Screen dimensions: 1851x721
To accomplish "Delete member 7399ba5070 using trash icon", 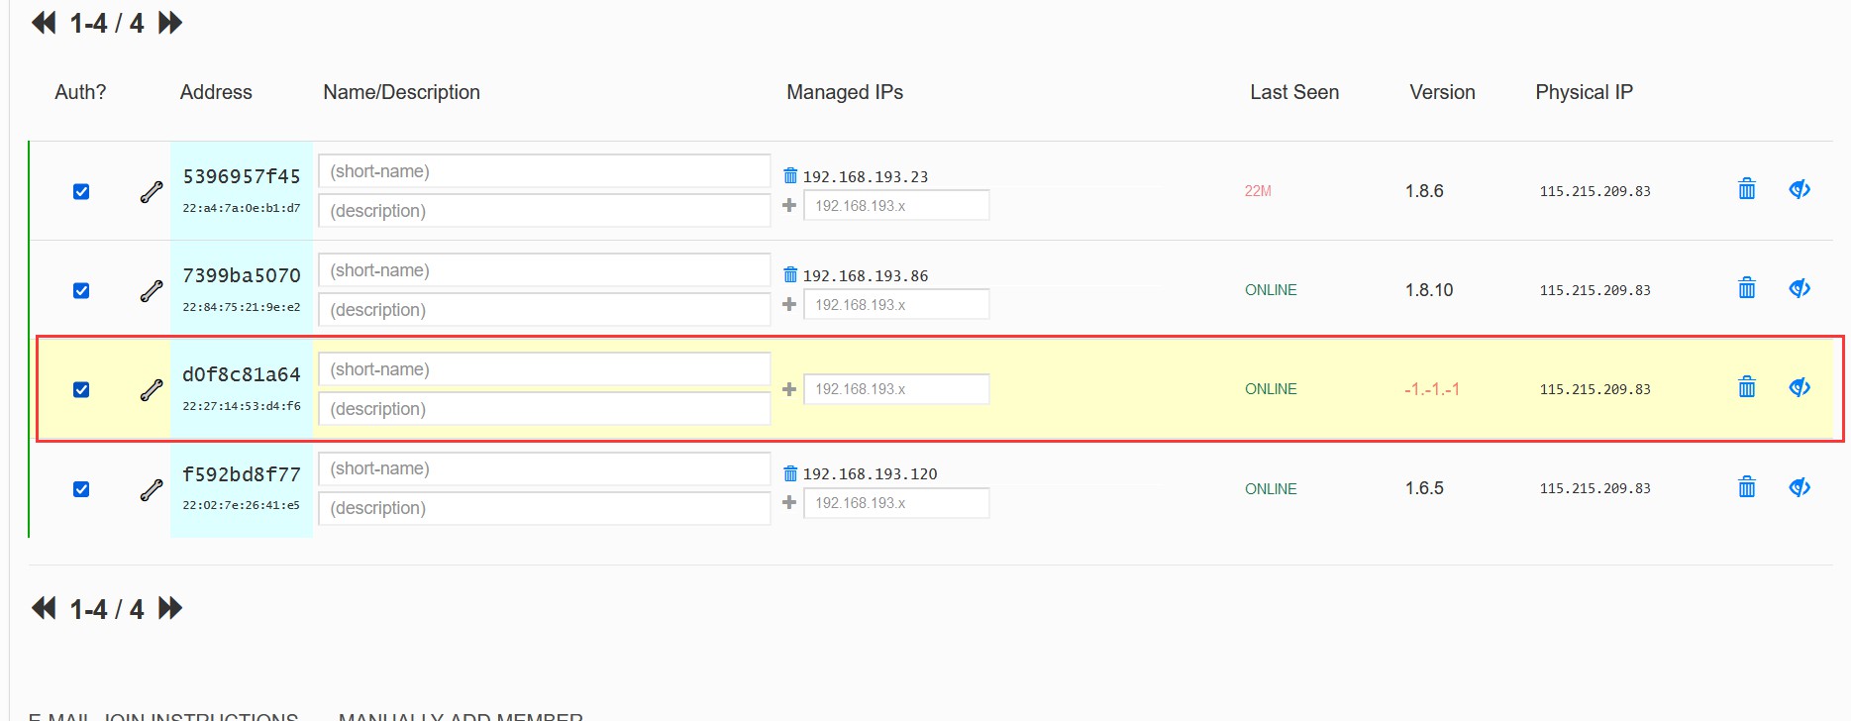I will point(1746,288).
